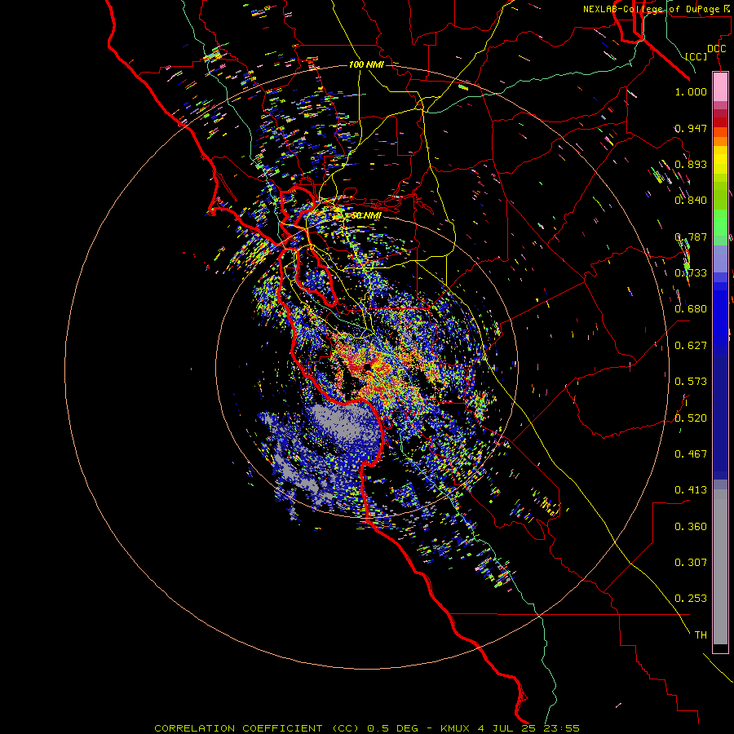The height and width of the screenshot is (734, 734).
Task: Click the 0.413 scale value
Action: [691, 490]
